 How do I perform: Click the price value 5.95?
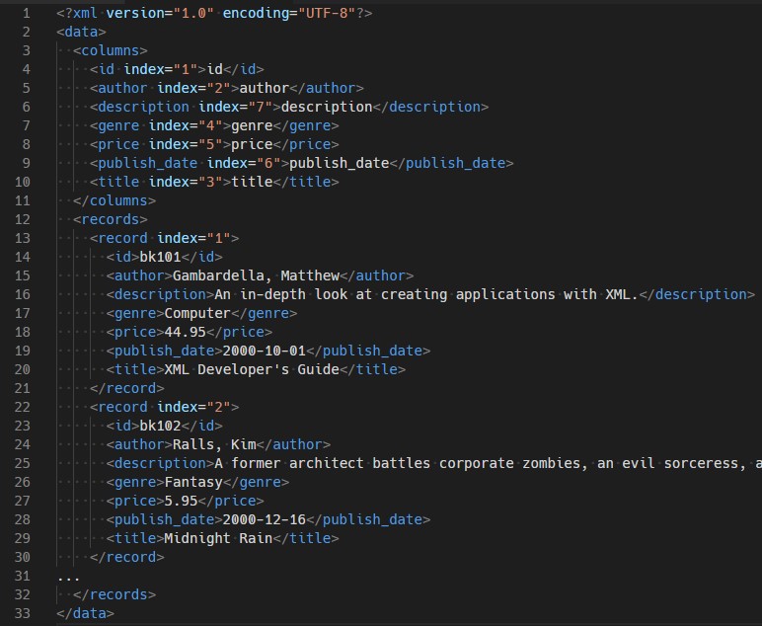point(181,501)
